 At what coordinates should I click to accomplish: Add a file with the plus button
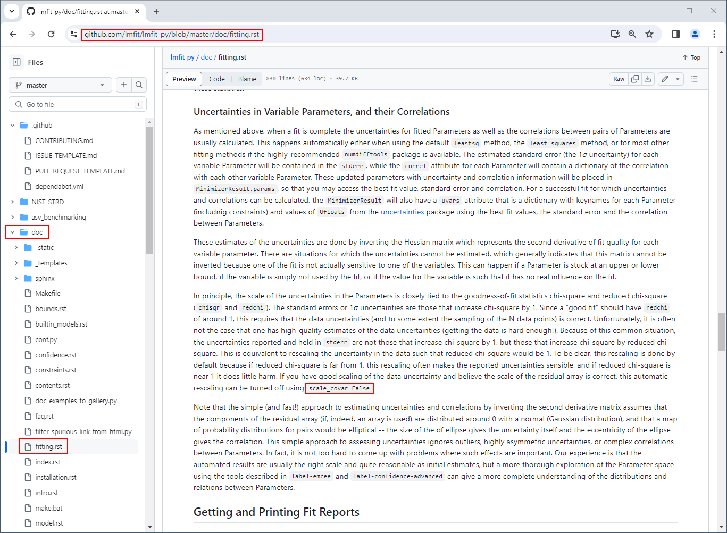[x=124, y=85]
